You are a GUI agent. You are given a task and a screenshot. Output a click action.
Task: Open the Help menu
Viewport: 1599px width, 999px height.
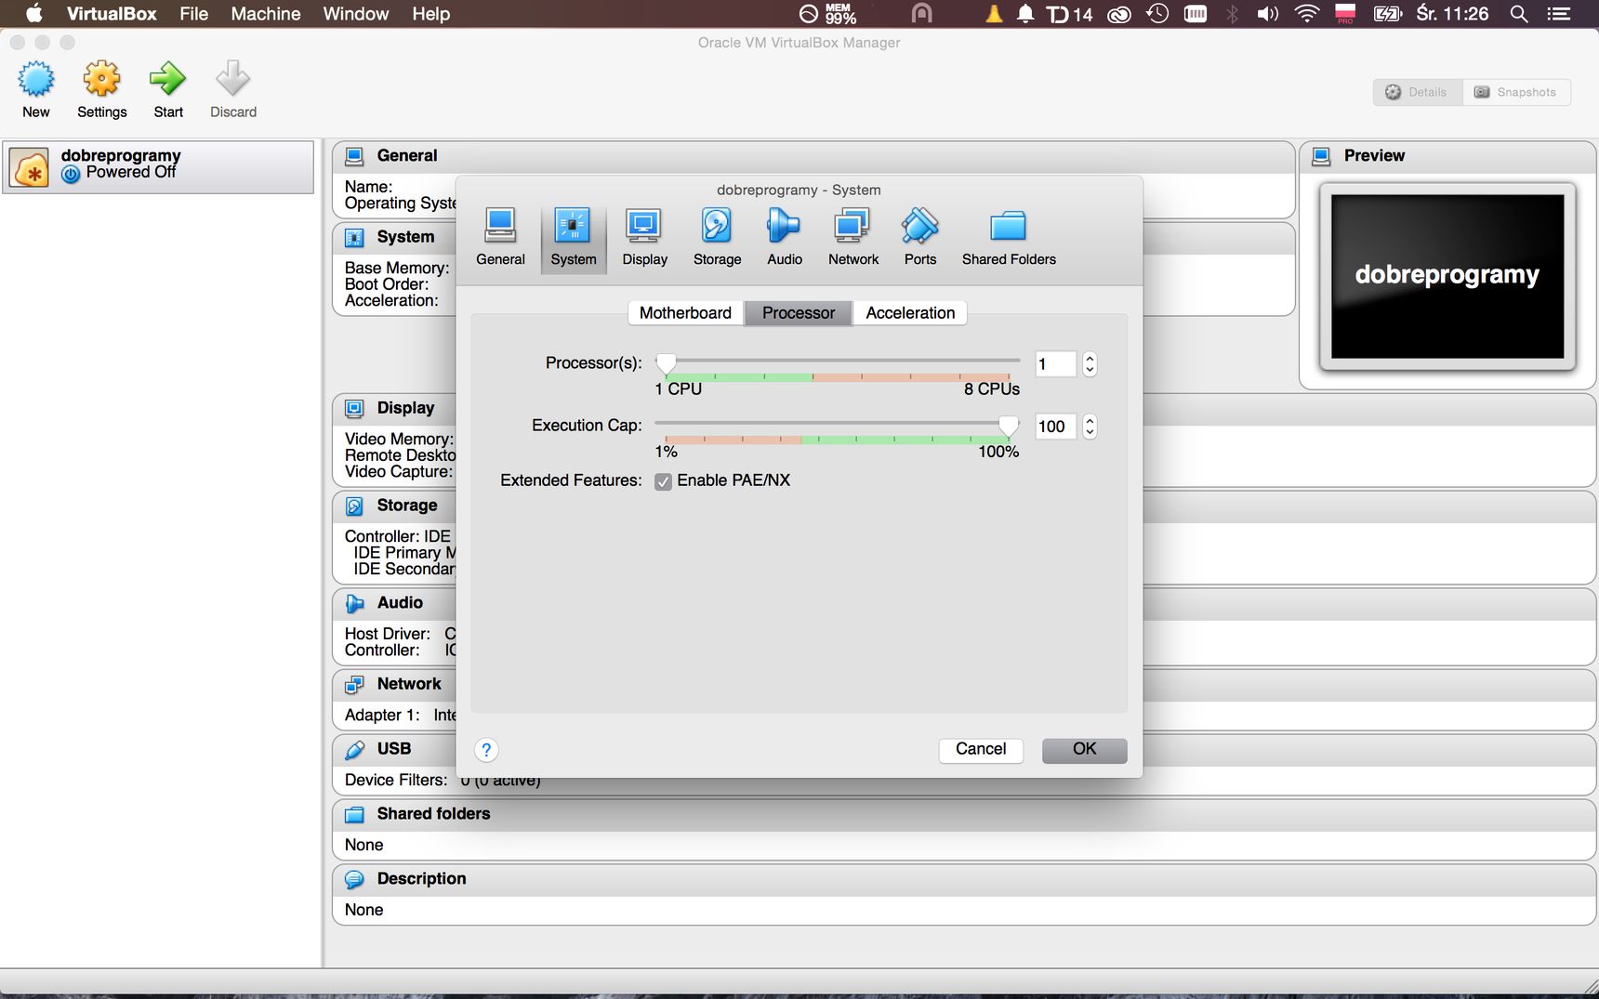coord(430,14)
